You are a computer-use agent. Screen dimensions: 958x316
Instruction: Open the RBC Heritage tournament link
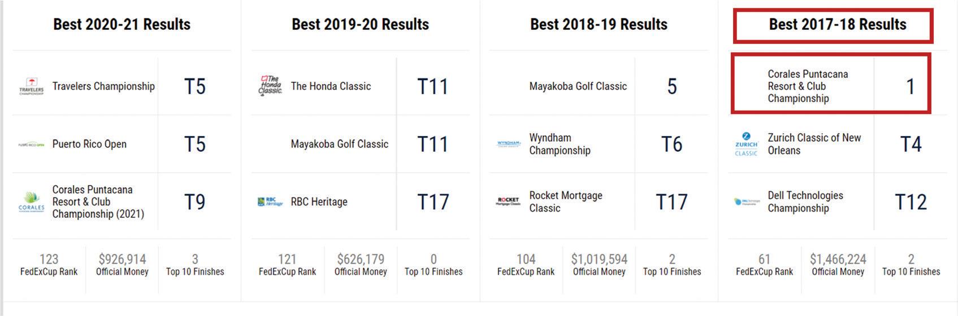(x=319, y=202)
